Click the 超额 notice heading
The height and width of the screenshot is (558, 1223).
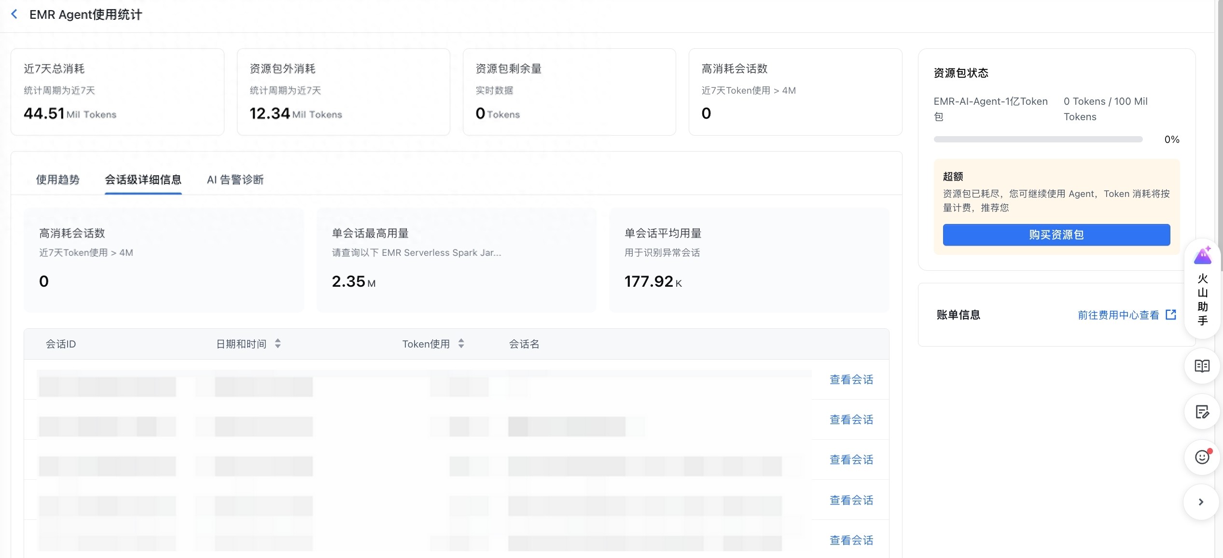tap(953, 176)
